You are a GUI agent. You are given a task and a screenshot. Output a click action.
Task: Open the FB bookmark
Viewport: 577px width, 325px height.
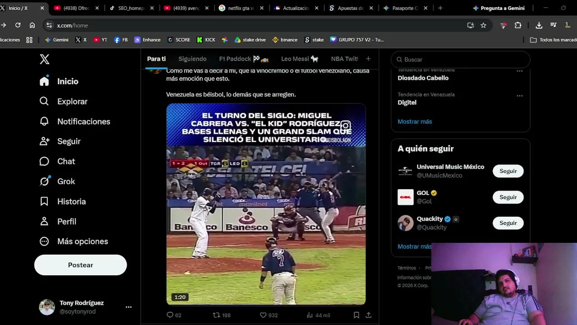(x=121, y=40)
